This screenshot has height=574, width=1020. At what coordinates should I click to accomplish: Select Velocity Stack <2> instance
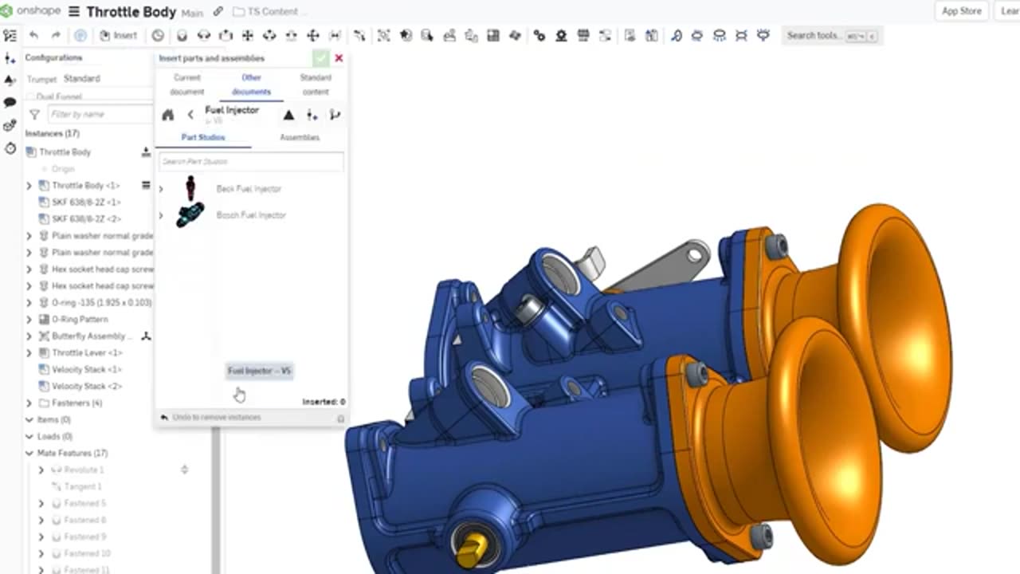pyautogui.click(x=86, y=387)
